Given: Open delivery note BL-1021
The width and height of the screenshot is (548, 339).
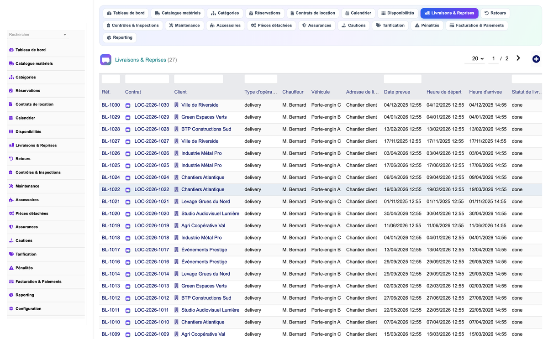Looking at the screenshot, I should point(111,201).
